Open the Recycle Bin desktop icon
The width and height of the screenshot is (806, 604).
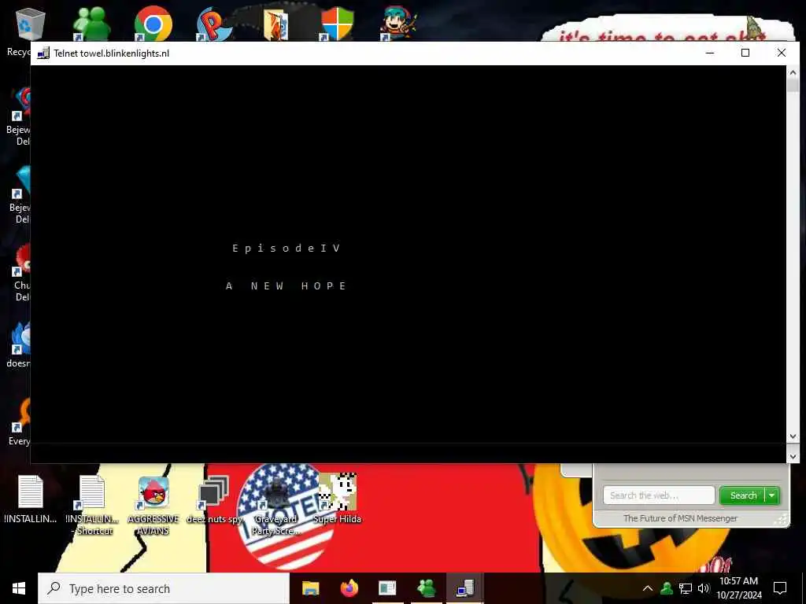point(30,24)
